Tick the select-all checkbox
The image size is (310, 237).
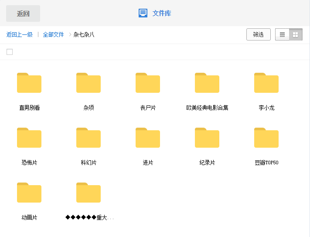[x=10, y=52]
